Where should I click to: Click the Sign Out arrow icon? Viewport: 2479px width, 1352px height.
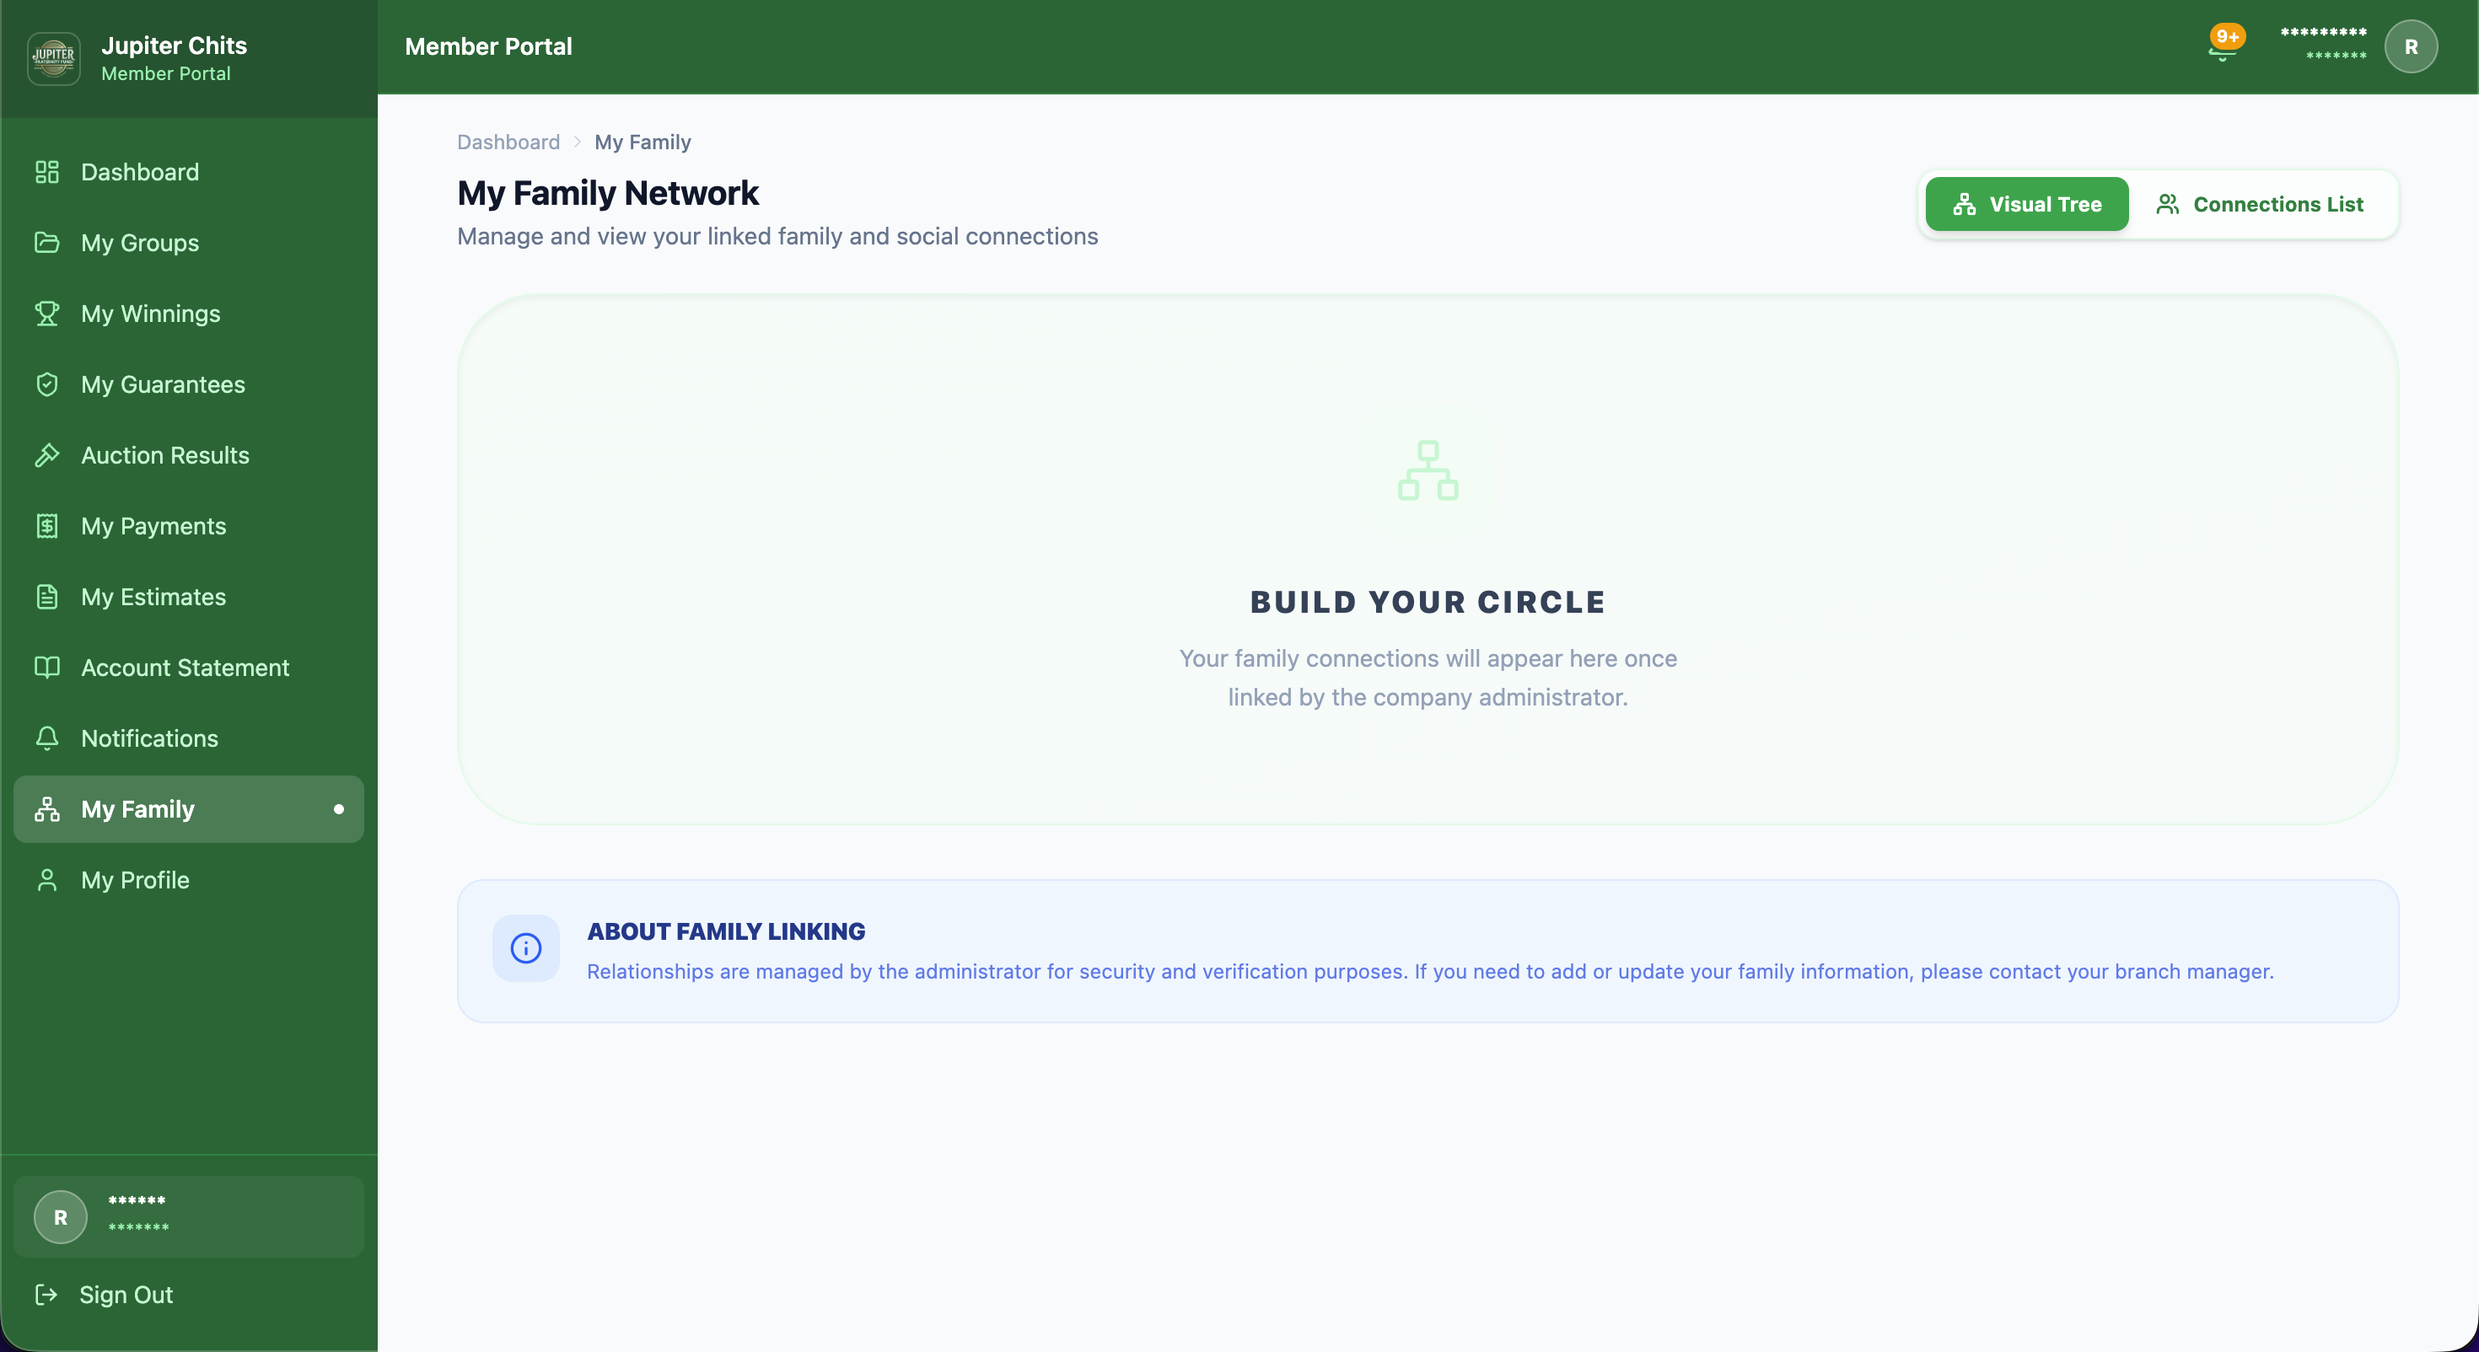[x=46, y=1296]
